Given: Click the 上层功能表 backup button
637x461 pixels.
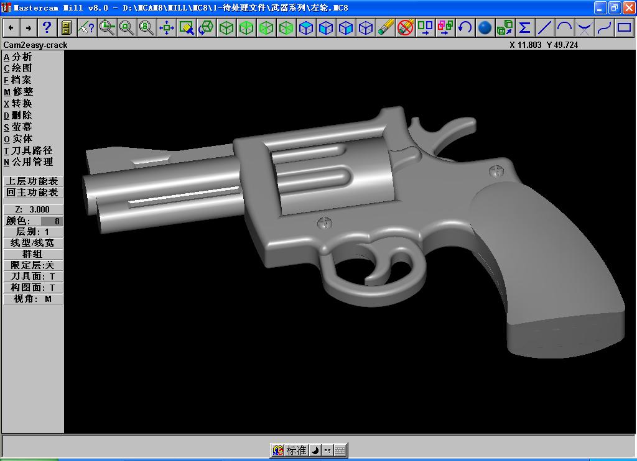Looking at the screenshot, I should (33, 181).
